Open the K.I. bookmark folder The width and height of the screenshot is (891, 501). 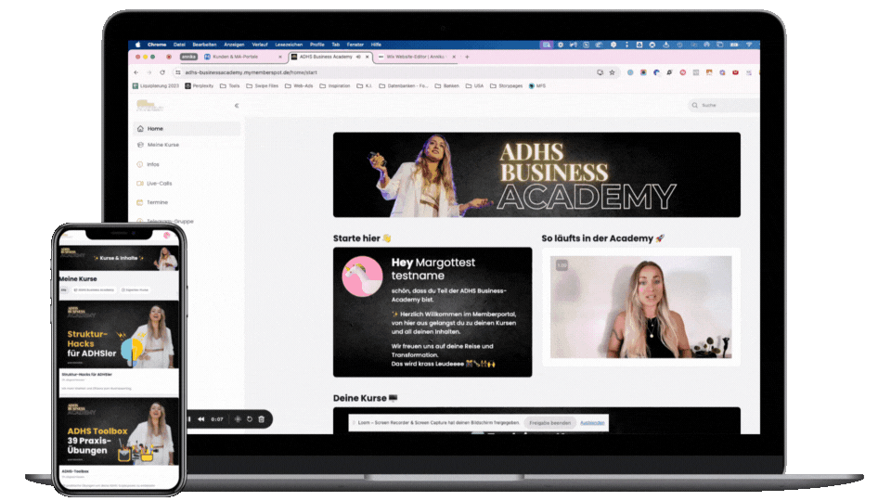pos(364,86)
